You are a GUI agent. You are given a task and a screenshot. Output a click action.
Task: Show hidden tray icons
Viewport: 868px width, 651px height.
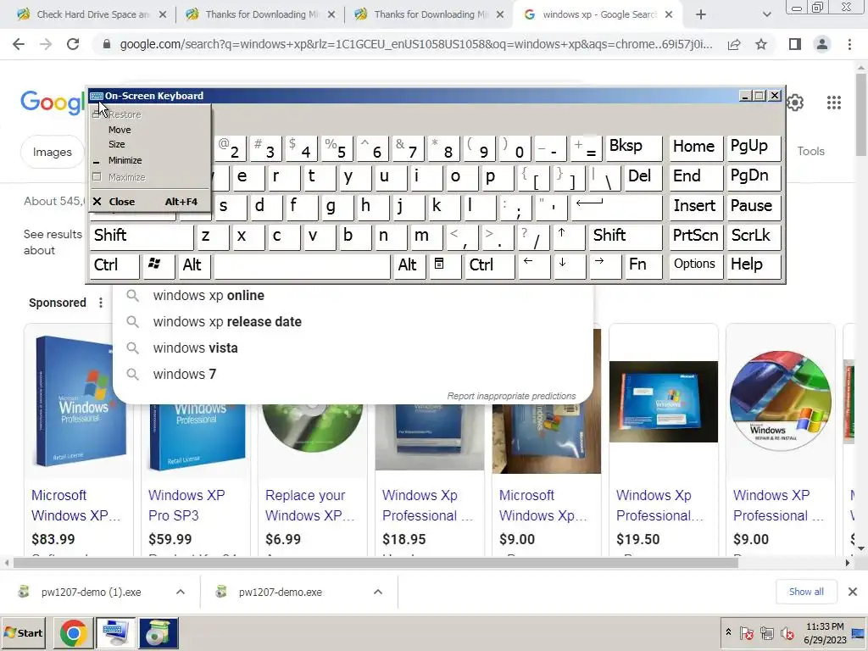[728, 632]
